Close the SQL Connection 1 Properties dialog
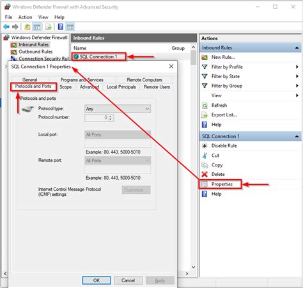The image size is (303, 288). coord(171,67)
